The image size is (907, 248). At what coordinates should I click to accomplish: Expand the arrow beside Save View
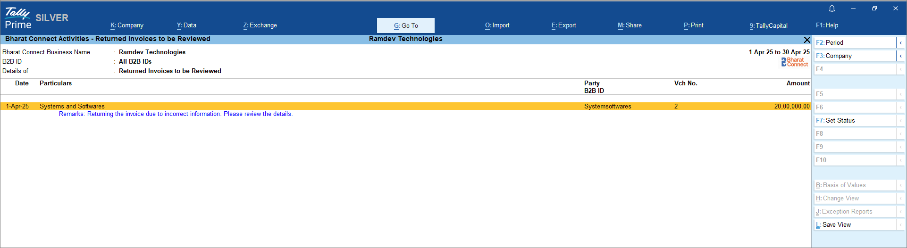coord(900,225)
